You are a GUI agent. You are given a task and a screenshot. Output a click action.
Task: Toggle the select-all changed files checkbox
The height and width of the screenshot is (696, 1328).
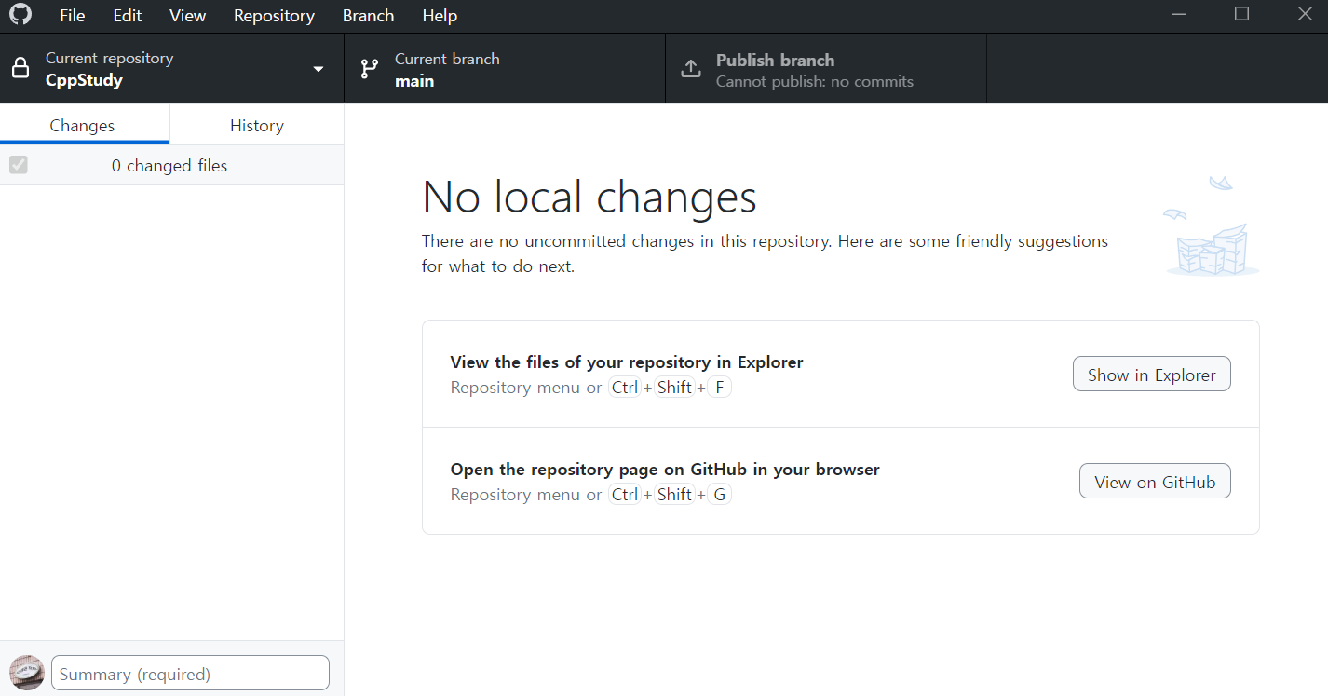(19, 165)
